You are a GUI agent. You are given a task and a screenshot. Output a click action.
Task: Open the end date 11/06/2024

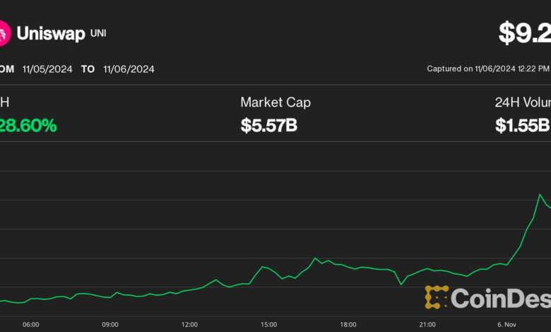click(129, 69)
